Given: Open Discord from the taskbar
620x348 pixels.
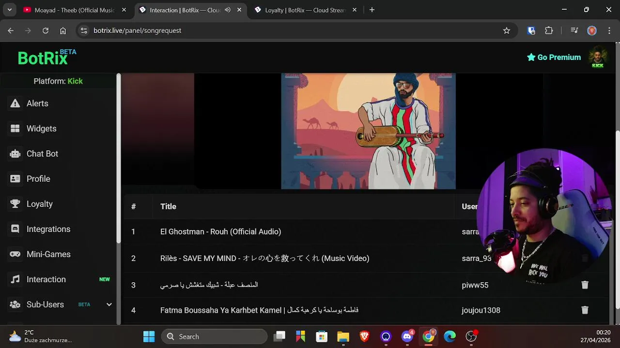Looking at the screenshot, I should tap(407, 336).
